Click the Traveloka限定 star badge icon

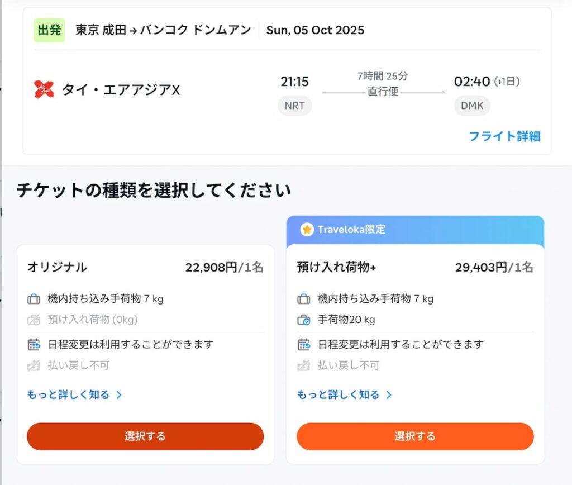(307, 230)
